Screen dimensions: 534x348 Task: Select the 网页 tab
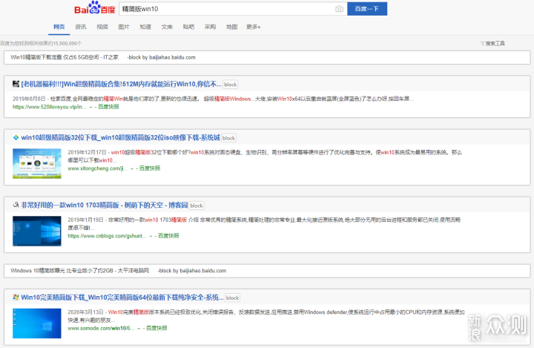pos(59,27)
